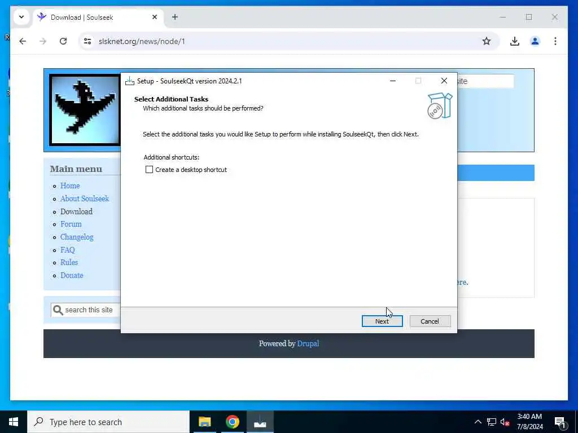Image resolution: width=578 pixels, height=433 pixels.
Task: Go back in Chrome browser
Action: click(23, 41)
